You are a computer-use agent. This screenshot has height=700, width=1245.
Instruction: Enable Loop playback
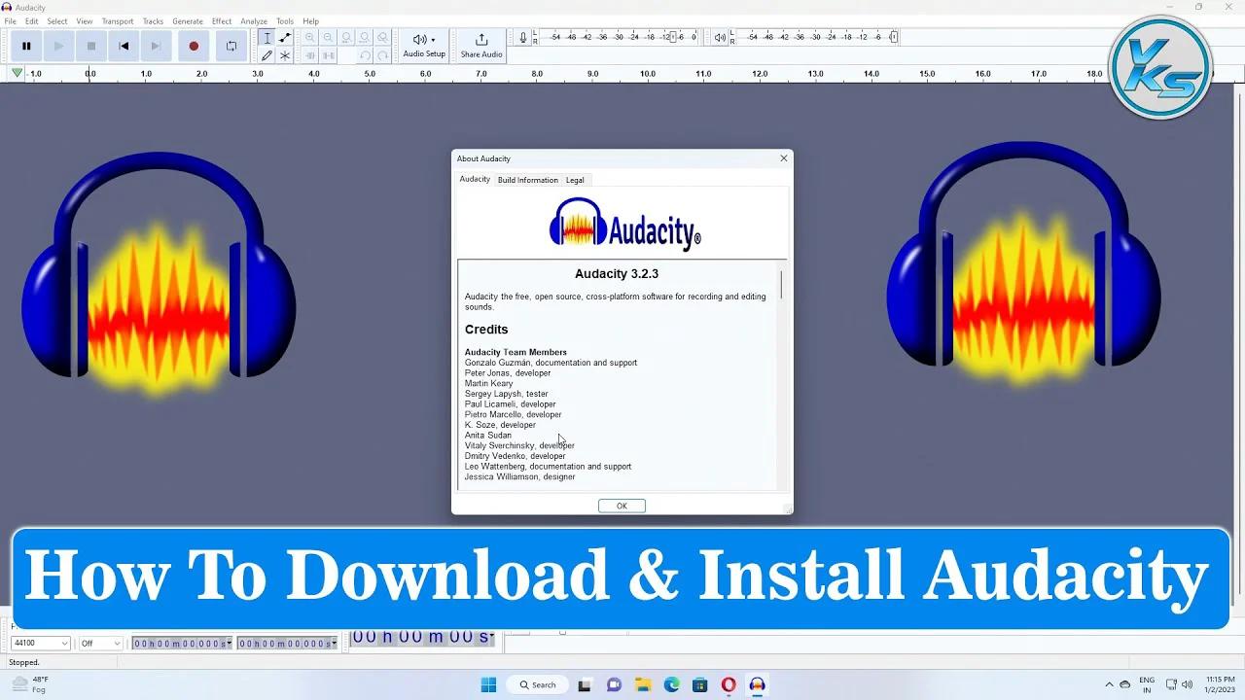pyautogui.click(x=231, y=45)
